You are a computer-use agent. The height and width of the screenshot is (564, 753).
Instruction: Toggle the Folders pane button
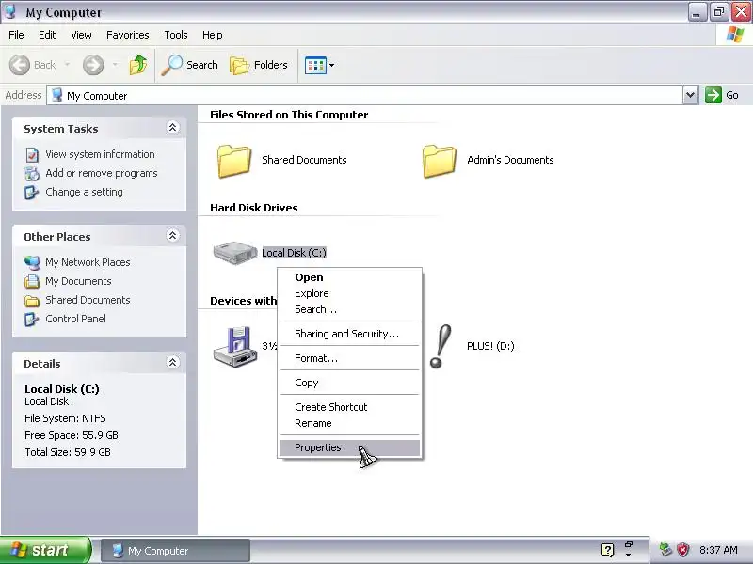click(259, 65)
